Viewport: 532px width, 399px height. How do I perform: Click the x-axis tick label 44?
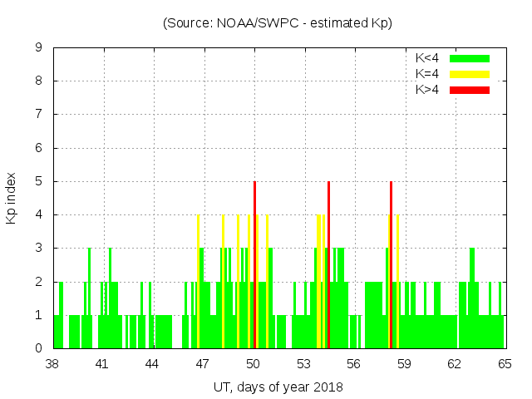[x=153, y=364]
